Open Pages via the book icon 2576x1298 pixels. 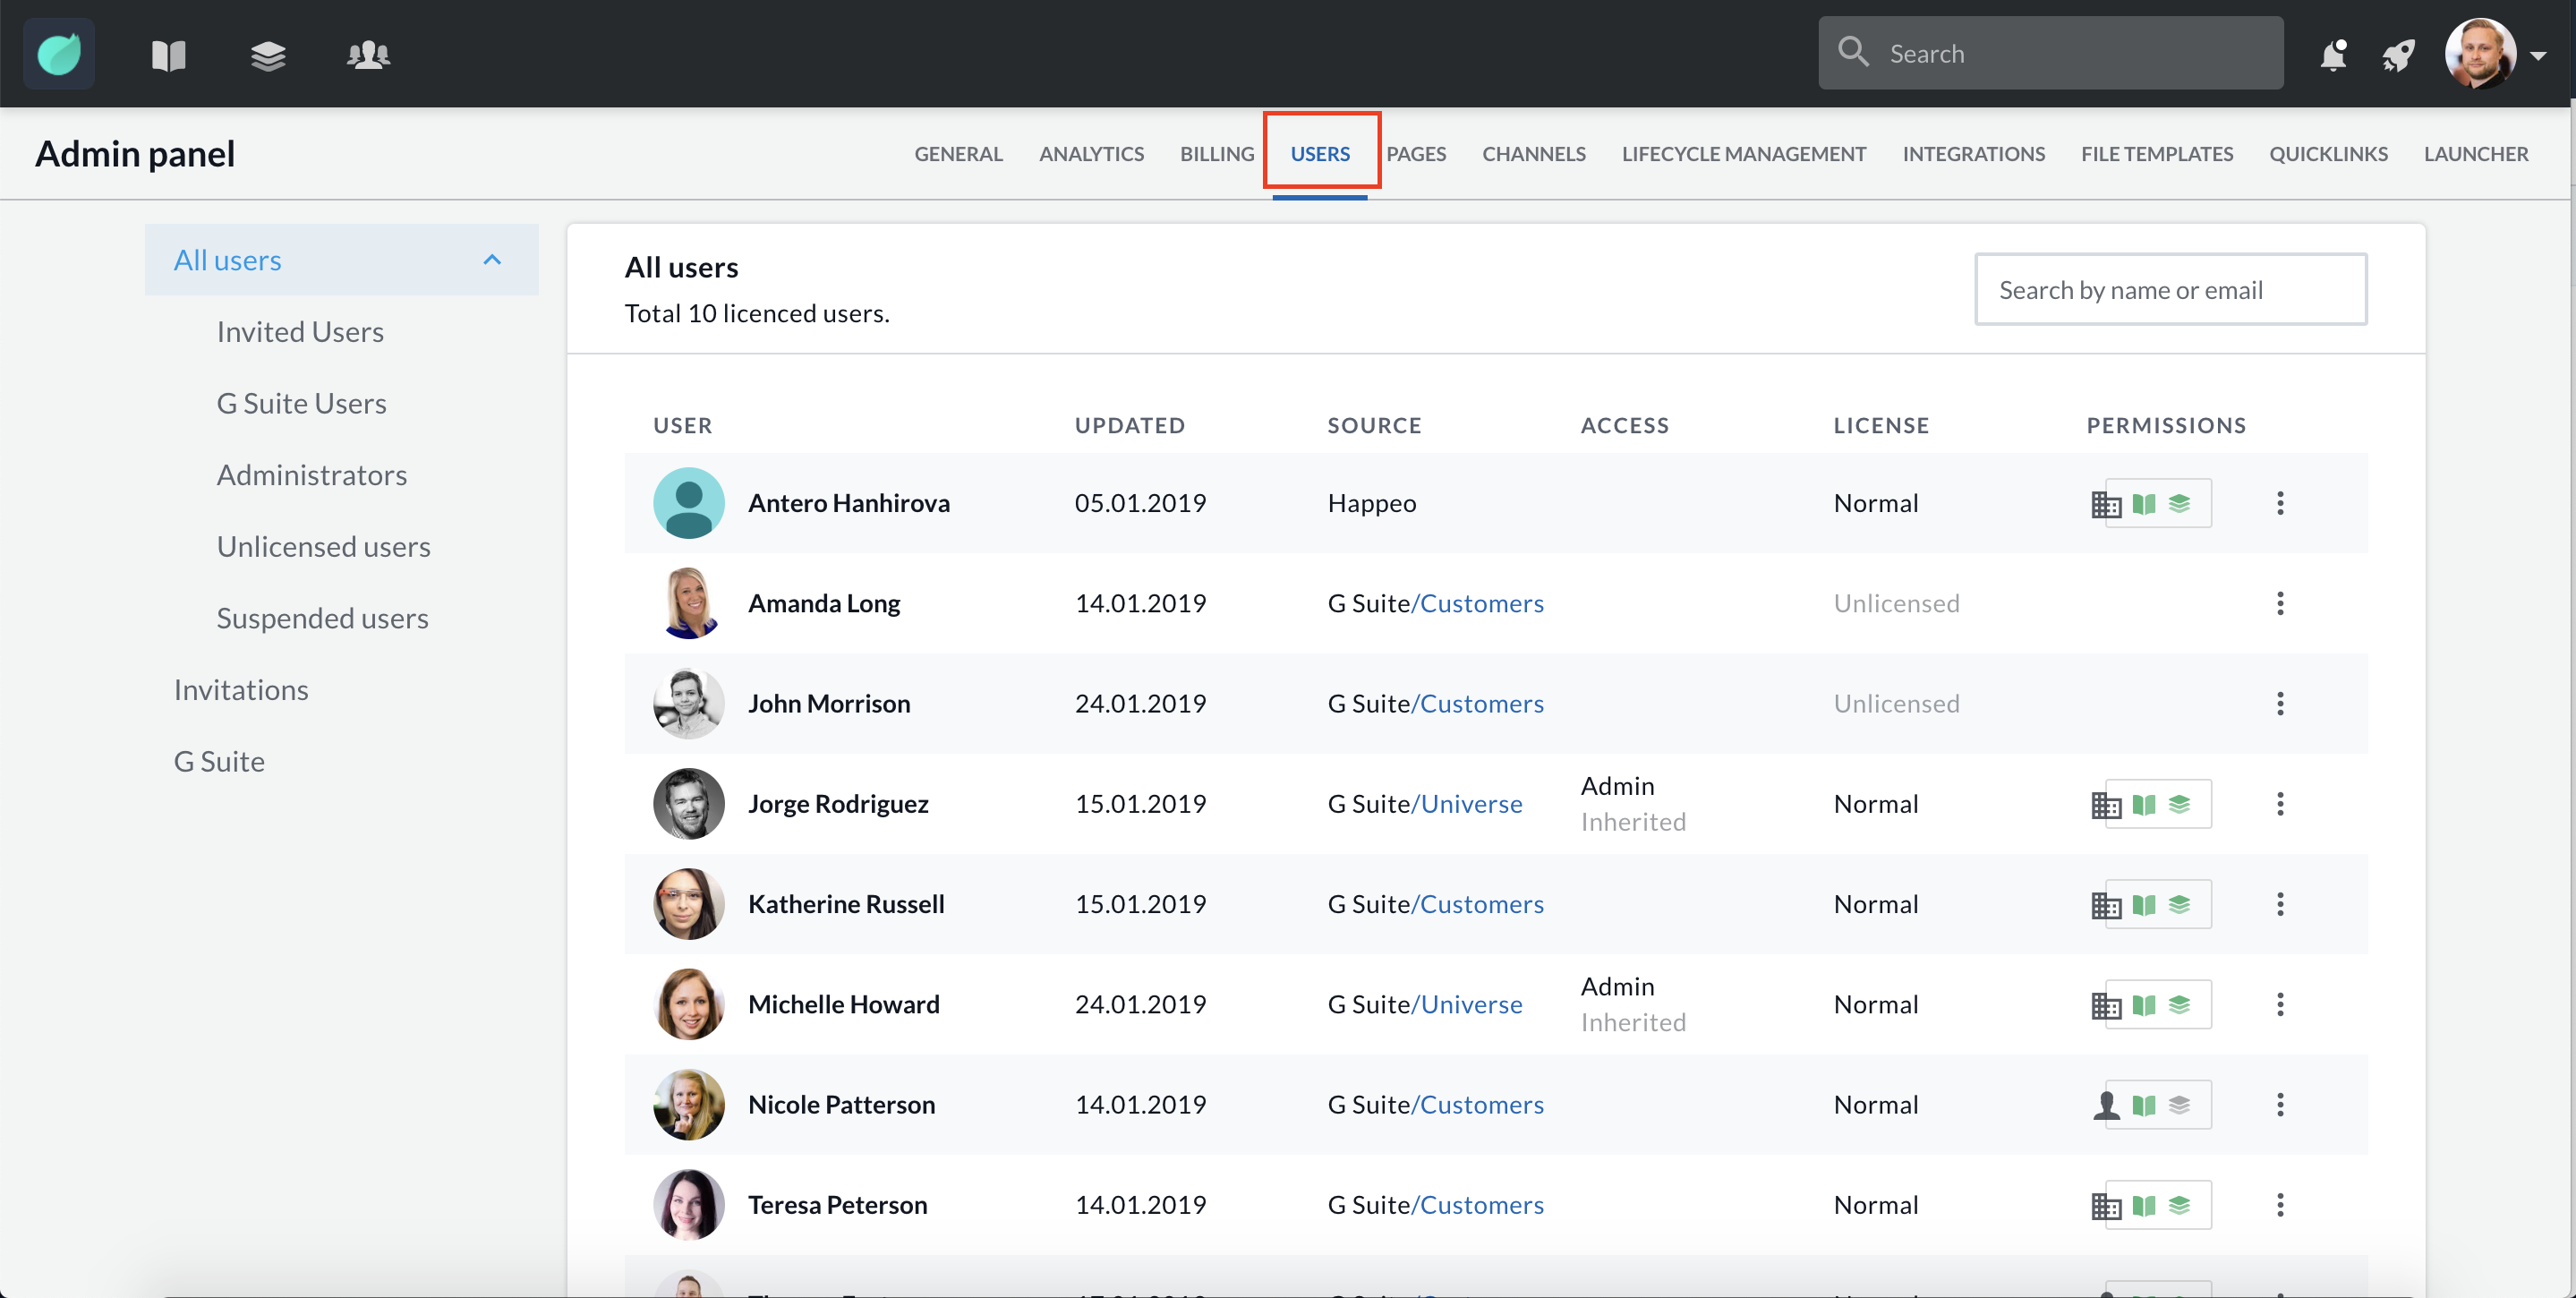point(168,55)
